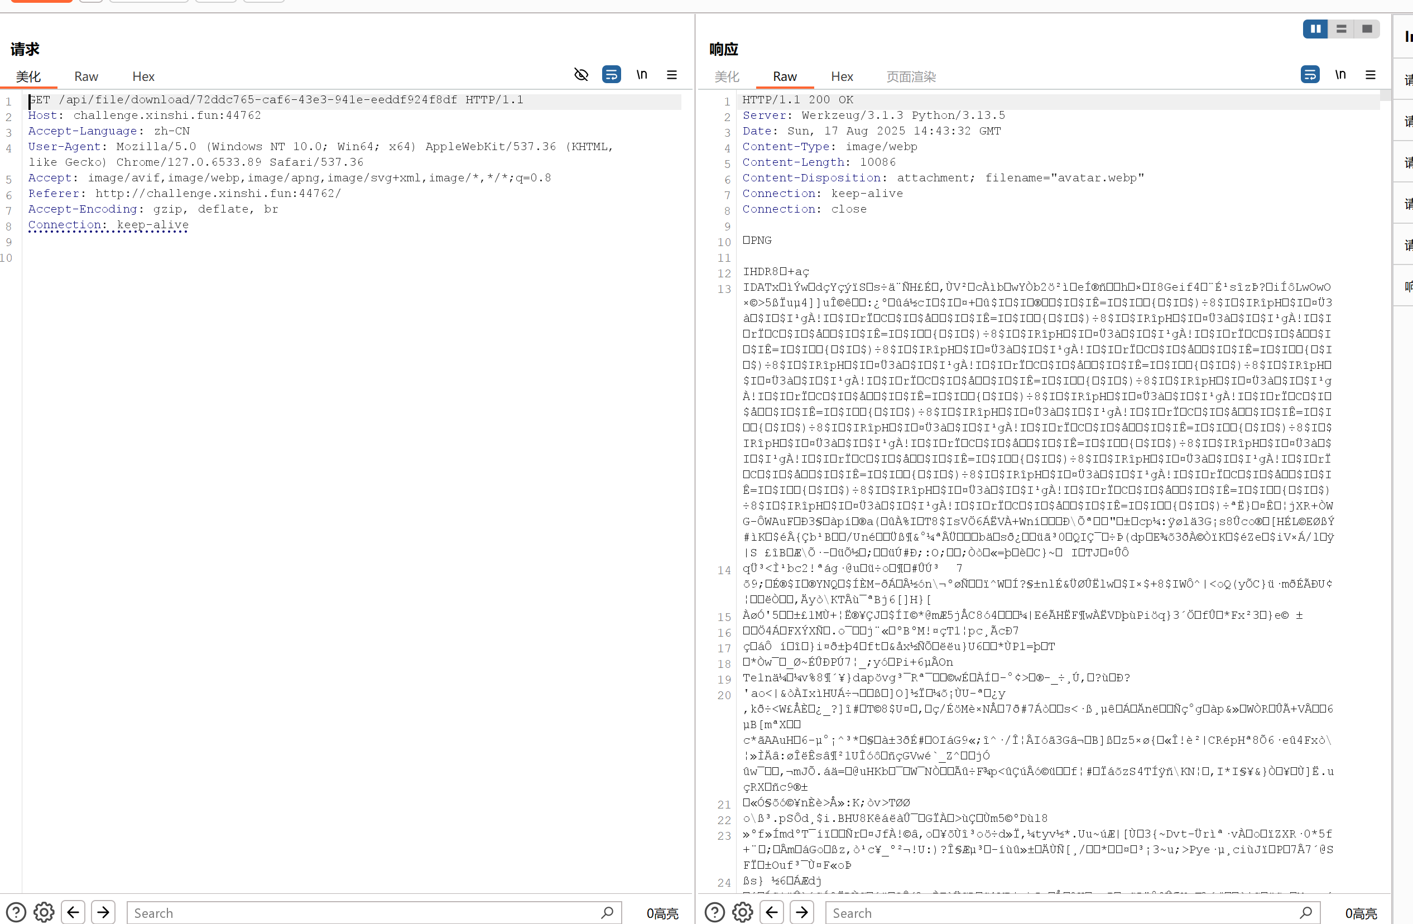Switch to top-bottom stacked layout
The width and height of the screenshot is (1413, 924).
pos(1340,29)
